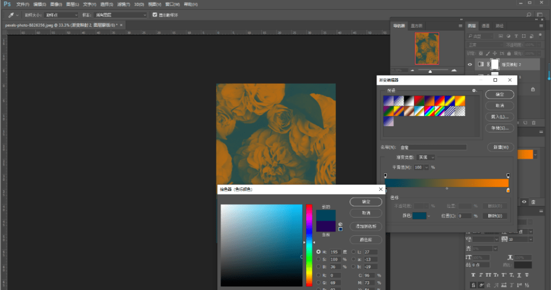The width and height of the screenshot is (551, 290).
Task: Open the gear menu for gradient presets
Action: (474, 90)
